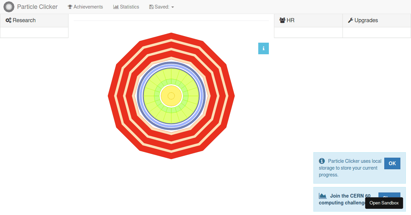
Task: Click the trophy icon next to Achievements
Action: coord(70,7)
